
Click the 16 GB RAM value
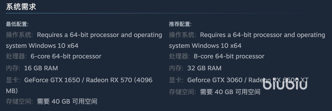pyautogui.click(x=41, y=68)
